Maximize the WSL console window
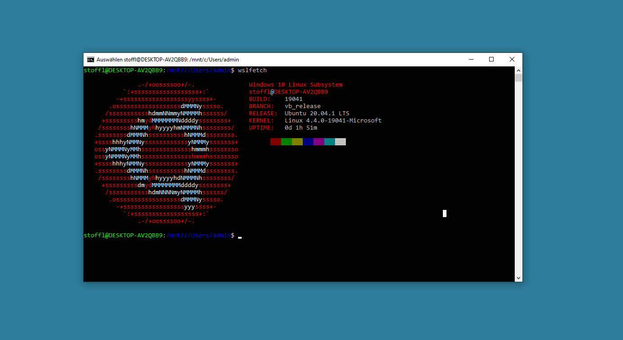The height and width of the screenshot is (340, 623). pyautogui.click(x=491, y=59)
